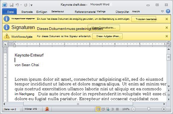Viewport: 173px width, 114px height.
Task: Toggle the ribbon with the minimize ribbon arrow
Action: 162,11
